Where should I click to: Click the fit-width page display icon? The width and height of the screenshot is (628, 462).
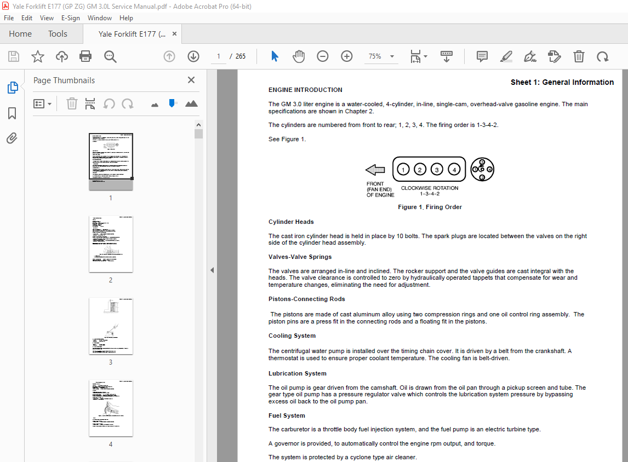pyautogui.click(x=415, y=56)
